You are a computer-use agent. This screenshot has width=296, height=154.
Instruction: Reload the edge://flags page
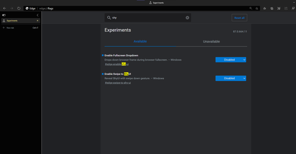[x=19, y=8]
